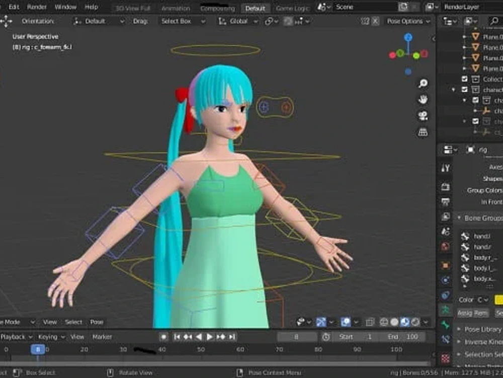Image resolution: width=503 pixels, height=378 pixels.
Task: Click the outliner search magnifier icon
Action: (x=494, y=21)
